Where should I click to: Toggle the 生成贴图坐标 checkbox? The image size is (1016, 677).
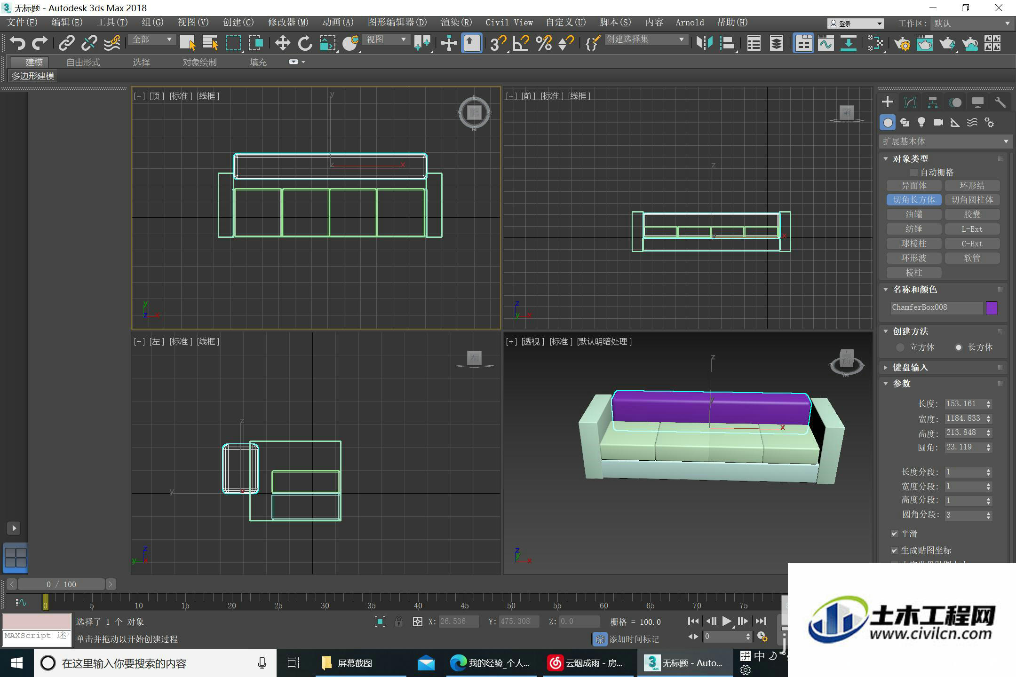coord(895,550)
